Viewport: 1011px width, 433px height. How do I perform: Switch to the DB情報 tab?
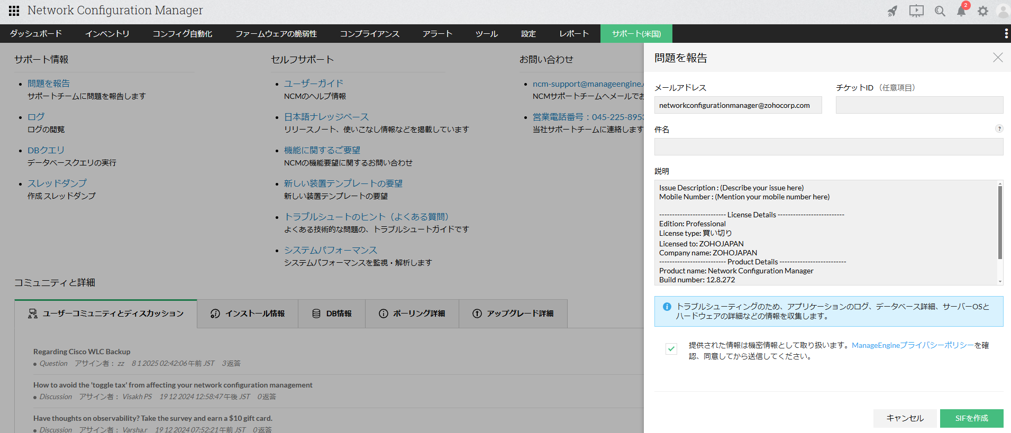pyautogui.click(x=332, y=314)
